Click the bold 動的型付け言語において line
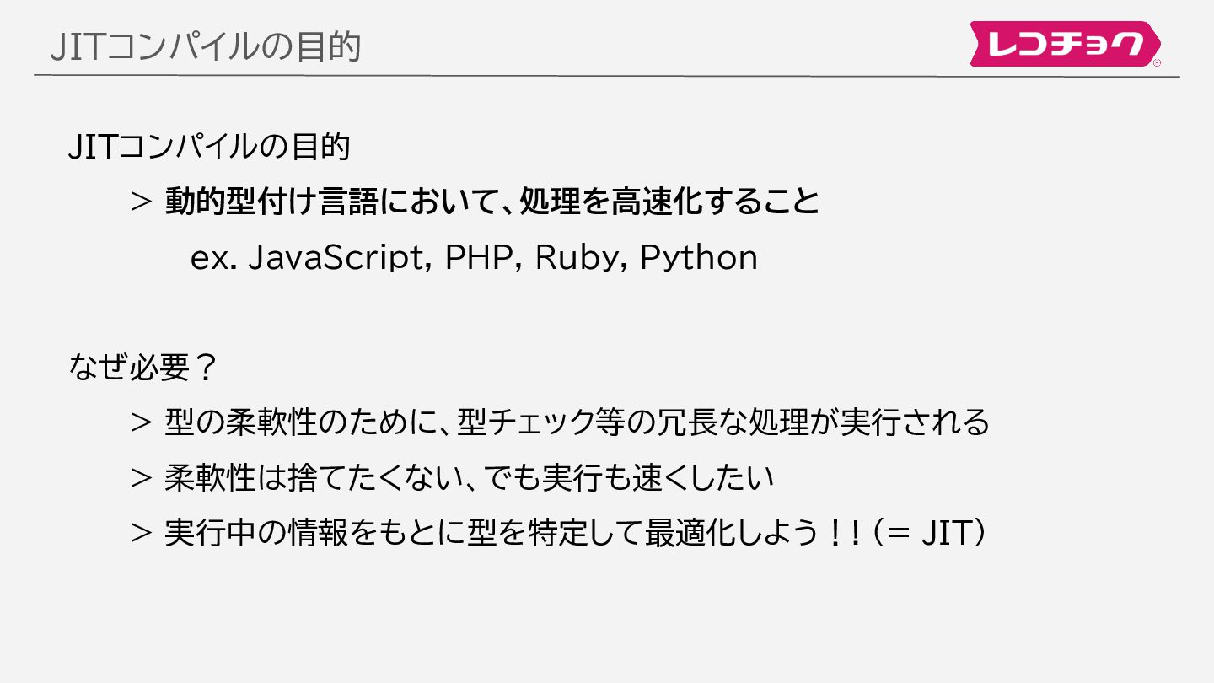The width and height of the screenshot is (1214, 683). tap(492, 202)
